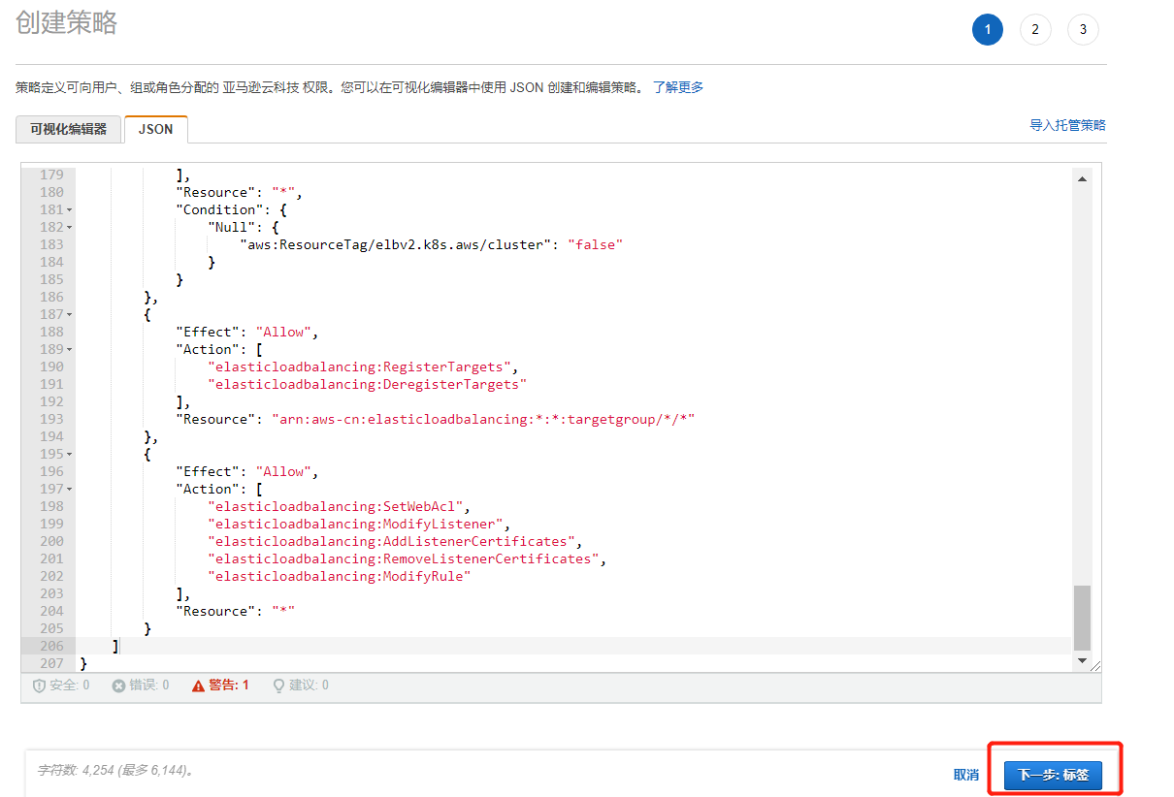Viewport: 1174px width, 797px height.
Task: Click the editor scrollbar down arrow
Action: [1083, 660]
